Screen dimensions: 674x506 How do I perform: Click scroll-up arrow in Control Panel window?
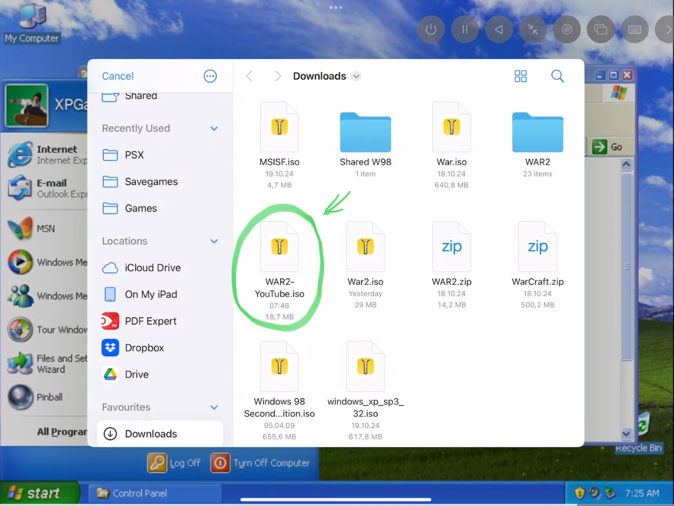[627, 164]
